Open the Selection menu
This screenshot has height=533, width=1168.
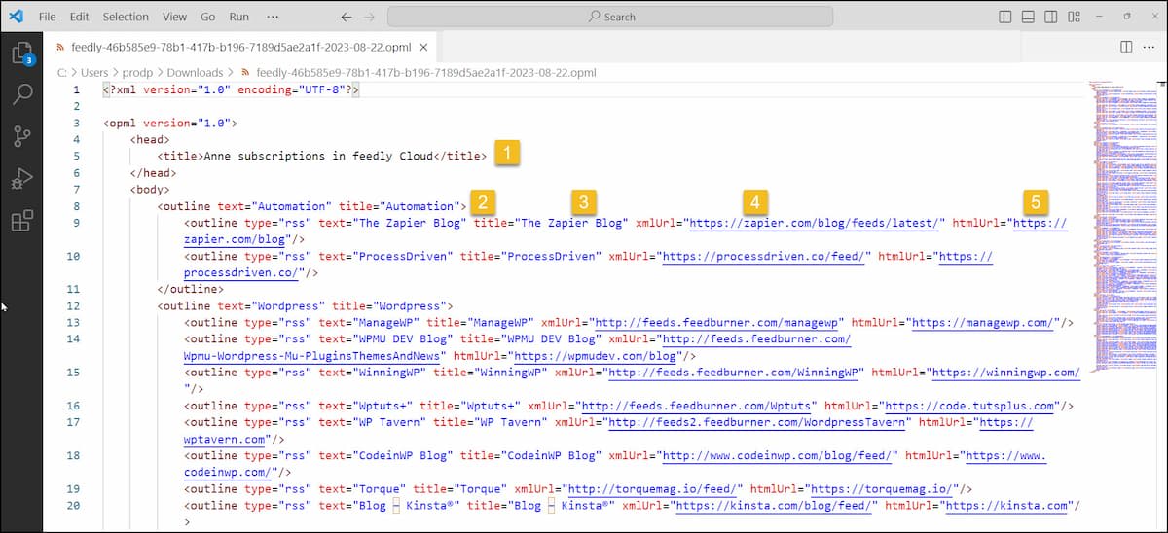[x=126, y=17]
